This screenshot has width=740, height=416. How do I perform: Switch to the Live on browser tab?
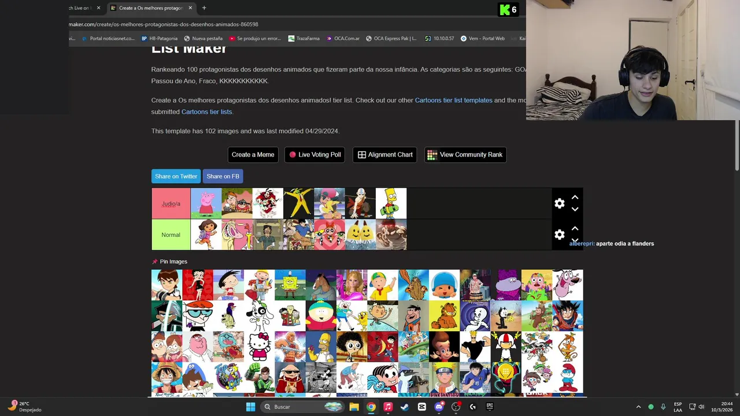80,8
